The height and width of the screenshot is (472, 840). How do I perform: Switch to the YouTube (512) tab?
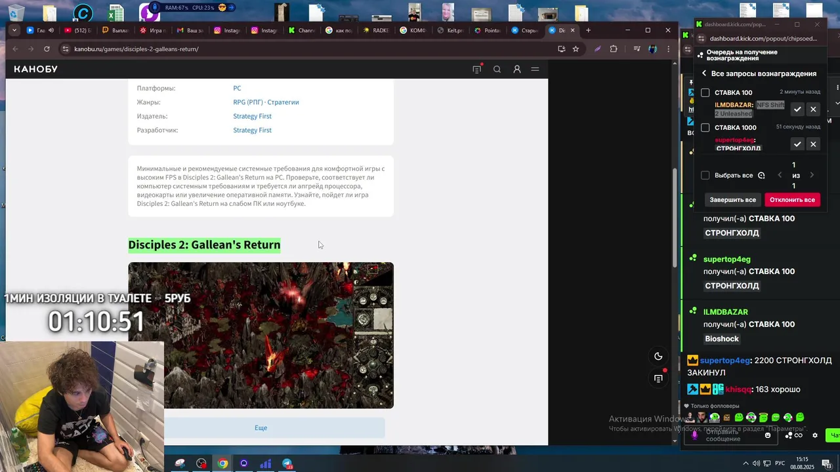point(77,30)
